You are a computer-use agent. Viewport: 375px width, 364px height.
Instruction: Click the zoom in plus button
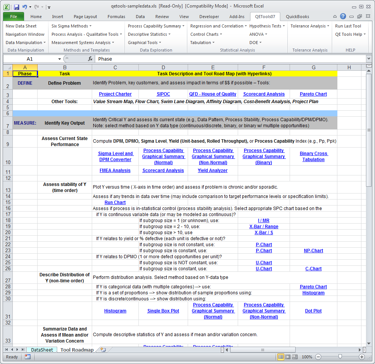361,357
